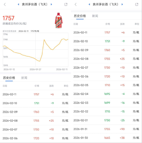
Task: Click chart axis date 2026-01-12
Action: point(9,69)
